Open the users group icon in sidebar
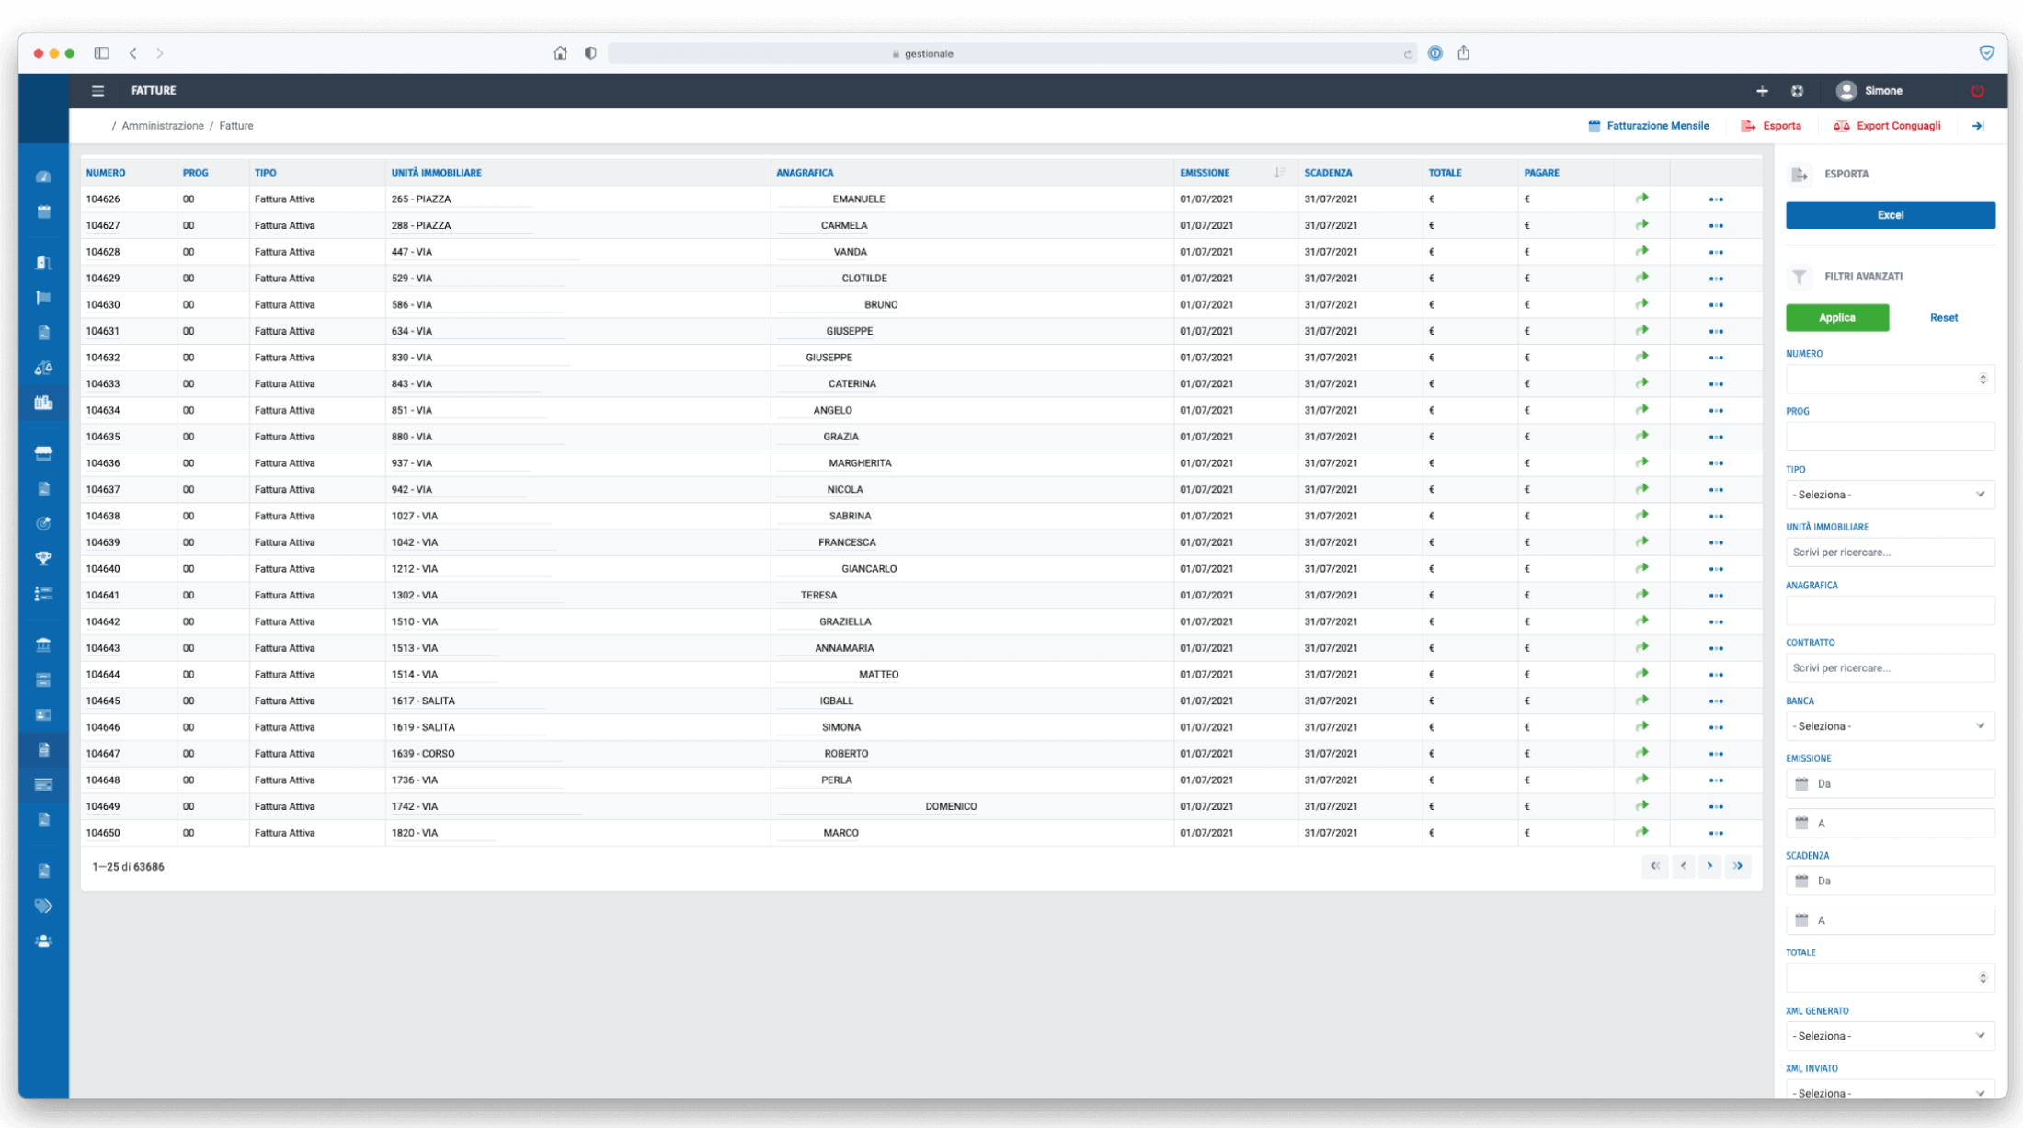Viewport: 2023px width, 1128px height. pyautogui.click(x=43, y=940)
